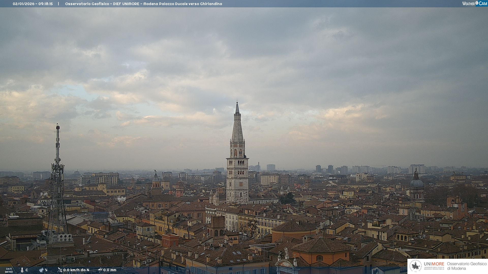Click the rain umbrella precipitation icon
488x274 pixels.
(100, 270)
